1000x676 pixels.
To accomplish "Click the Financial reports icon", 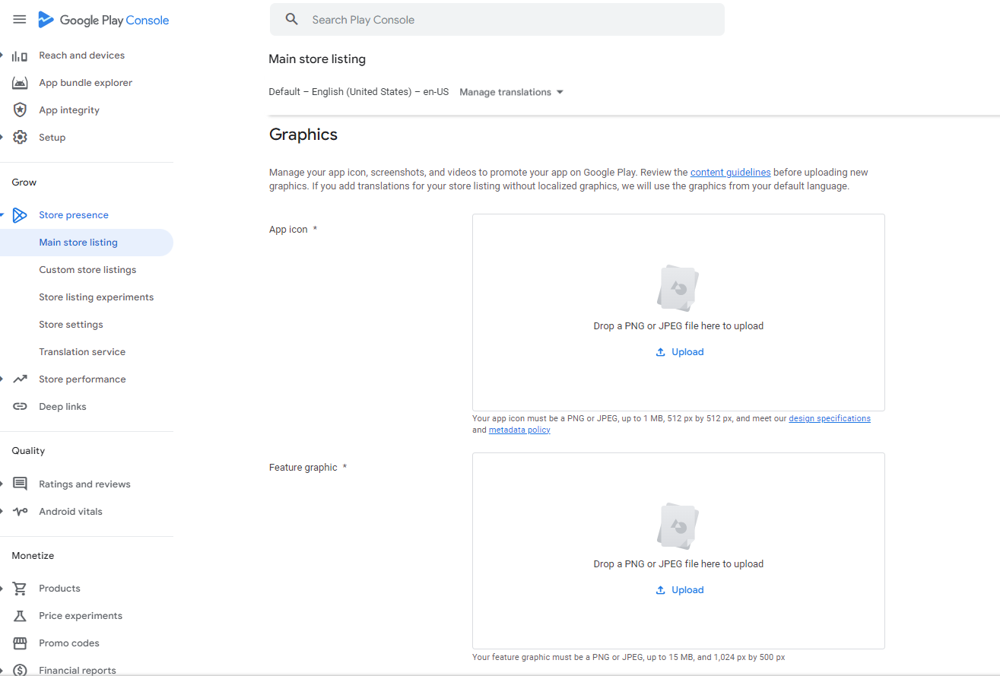I will click(19, 668).
